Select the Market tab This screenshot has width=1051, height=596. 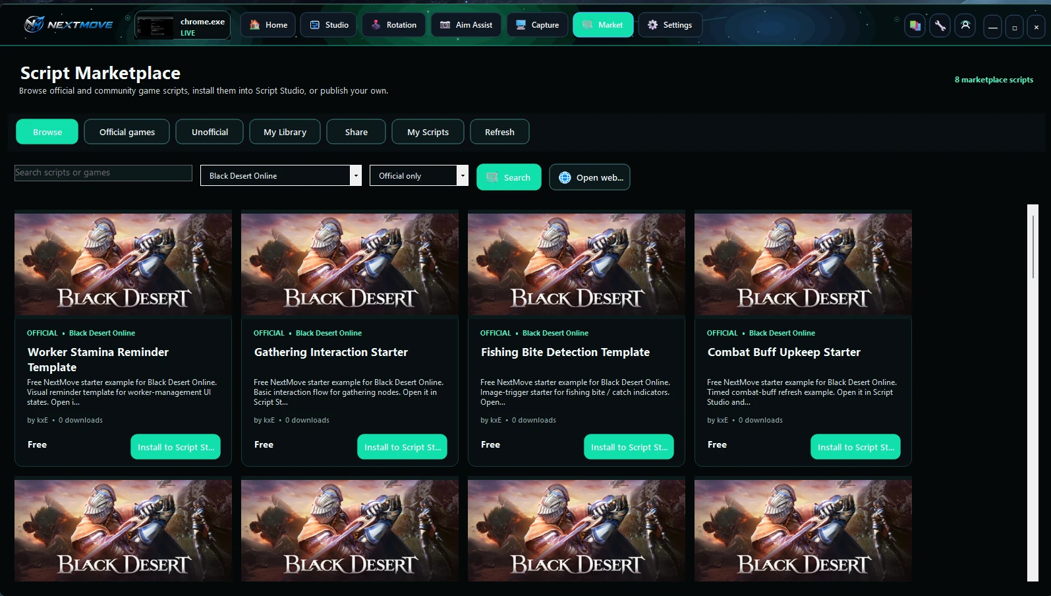[603, 25]
